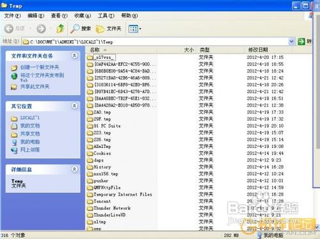Screen dimensions: 320x239
Task: Open the 查看(V) menu
Action: (x=59, y=15)
